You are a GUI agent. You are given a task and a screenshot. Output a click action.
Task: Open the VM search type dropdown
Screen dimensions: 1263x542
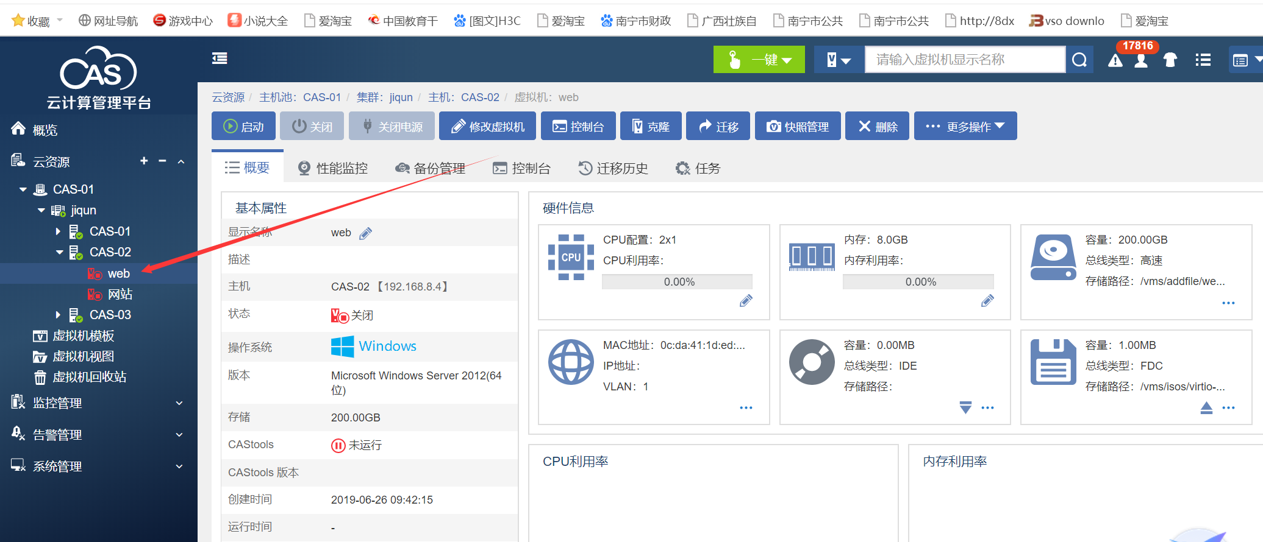(x=839, y=60)
